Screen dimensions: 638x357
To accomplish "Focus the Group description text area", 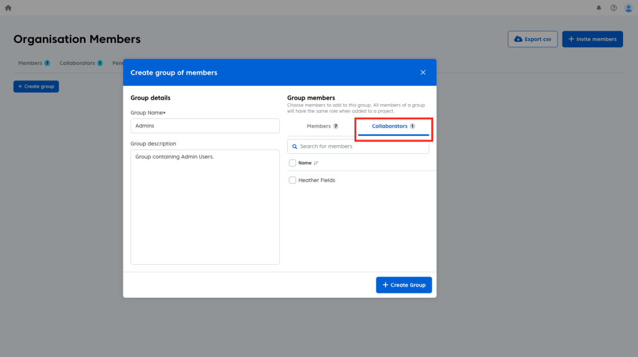I will 205,207.
